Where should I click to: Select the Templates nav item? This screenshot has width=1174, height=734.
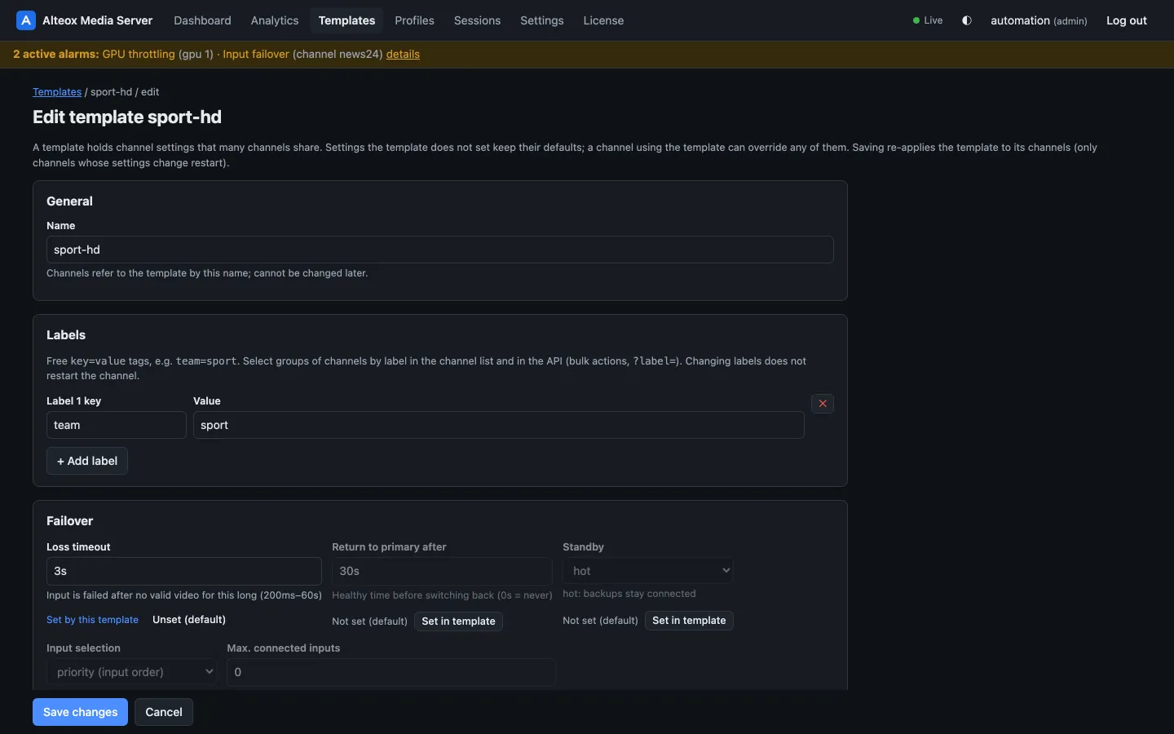point(346,20)
